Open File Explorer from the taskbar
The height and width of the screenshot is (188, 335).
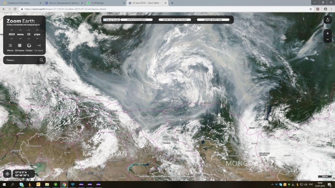47,185
